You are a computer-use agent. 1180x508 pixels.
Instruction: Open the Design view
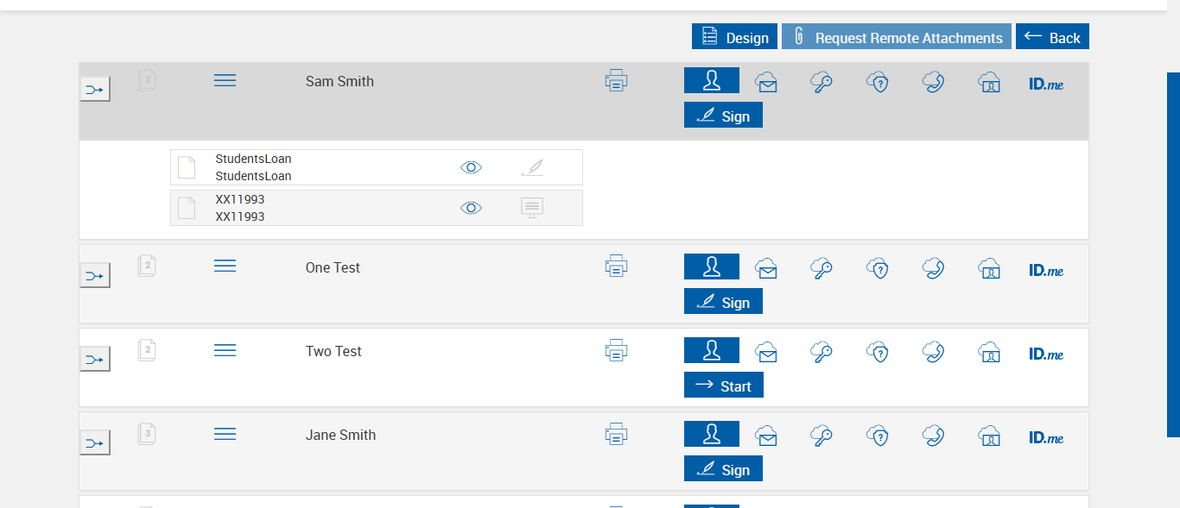[x=734, y=37]
